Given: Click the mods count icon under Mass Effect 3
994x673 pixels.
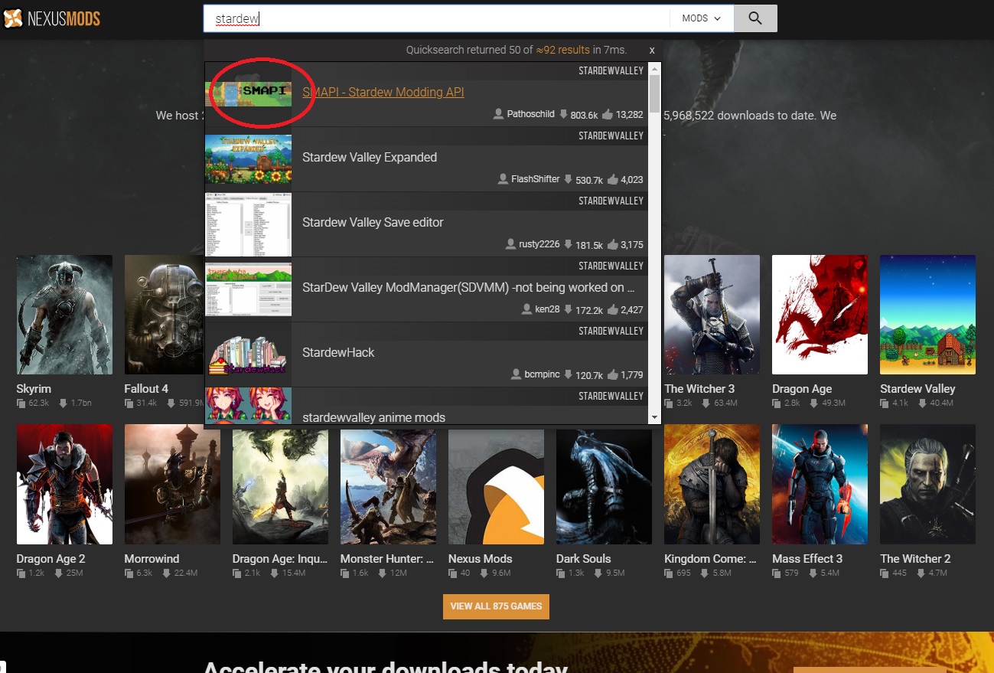Looking at the screenshot, I should [x=777, y=573].
